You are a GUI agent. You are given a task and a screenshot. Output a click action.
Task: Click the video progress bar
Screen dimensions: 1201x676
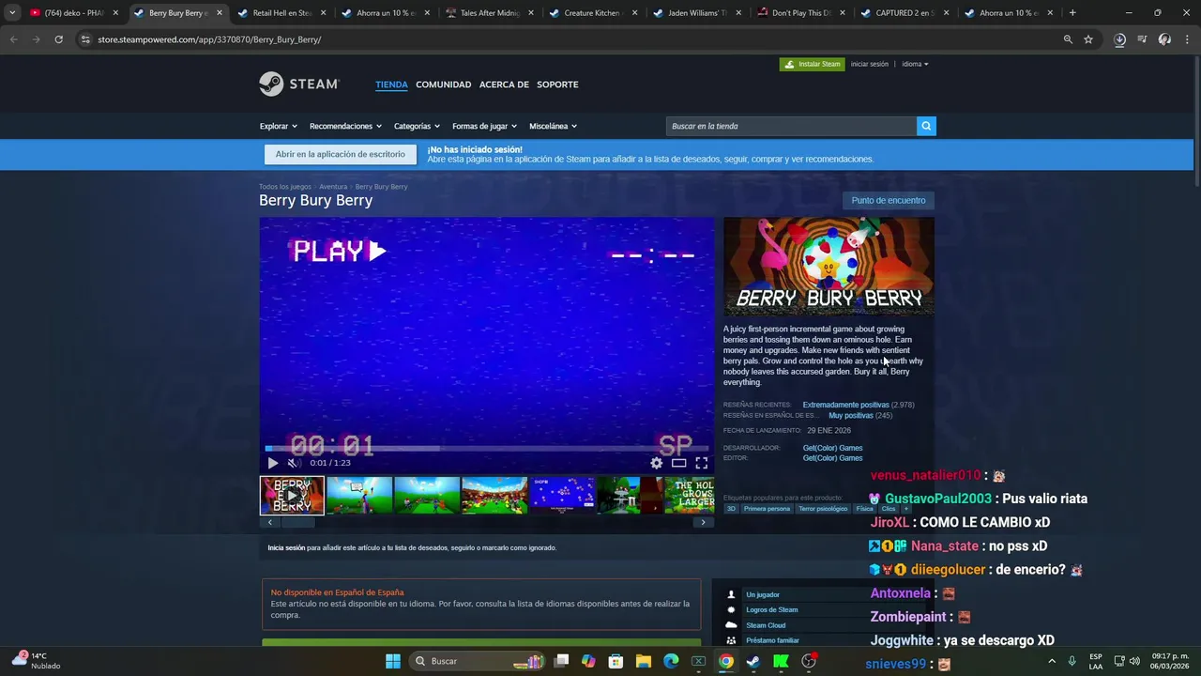coord(486,449)
